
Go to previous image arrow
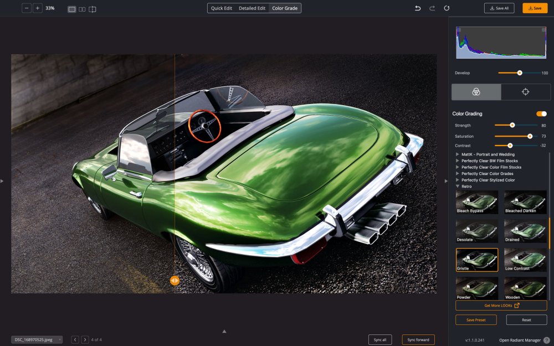coord(75,340)
